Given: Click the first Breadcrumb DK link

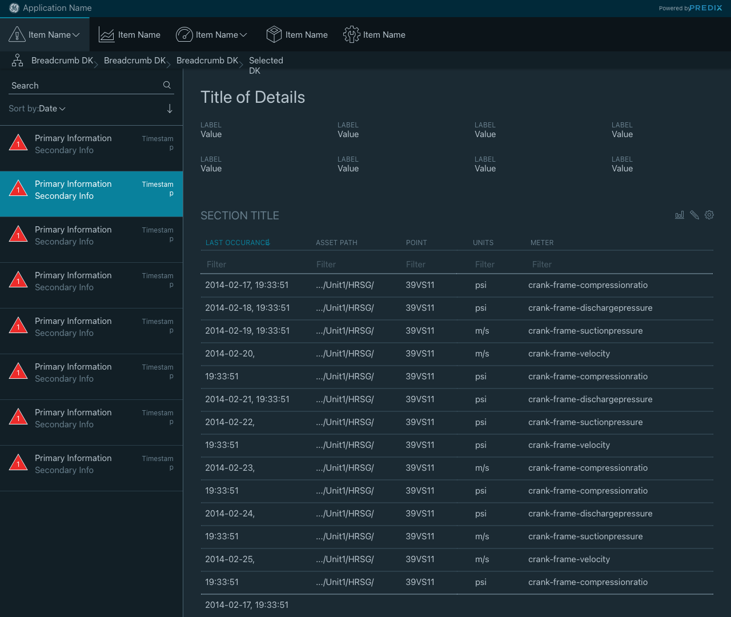Looking at the screenshot, I should click(62, 61).
